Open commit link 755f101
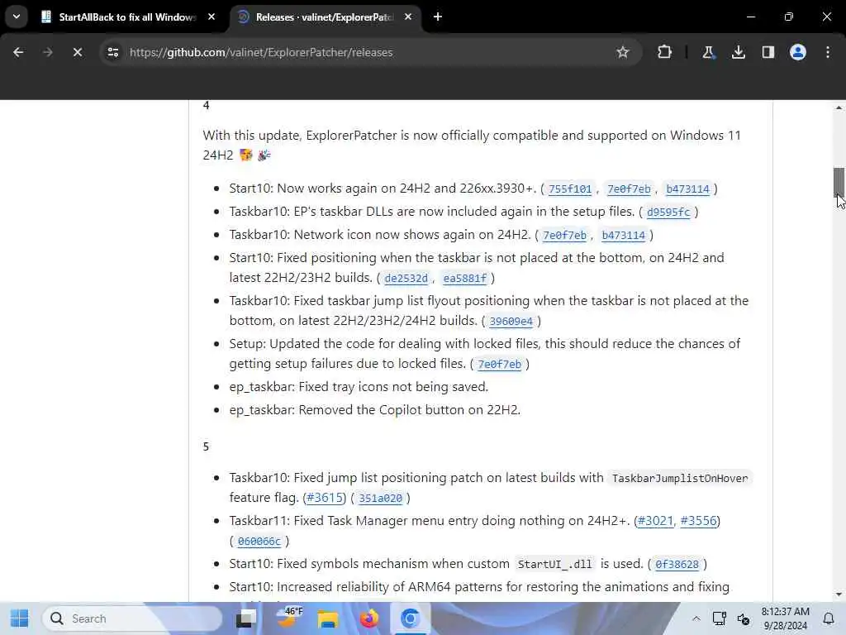846x635 pixels. [x=570, y=189]
